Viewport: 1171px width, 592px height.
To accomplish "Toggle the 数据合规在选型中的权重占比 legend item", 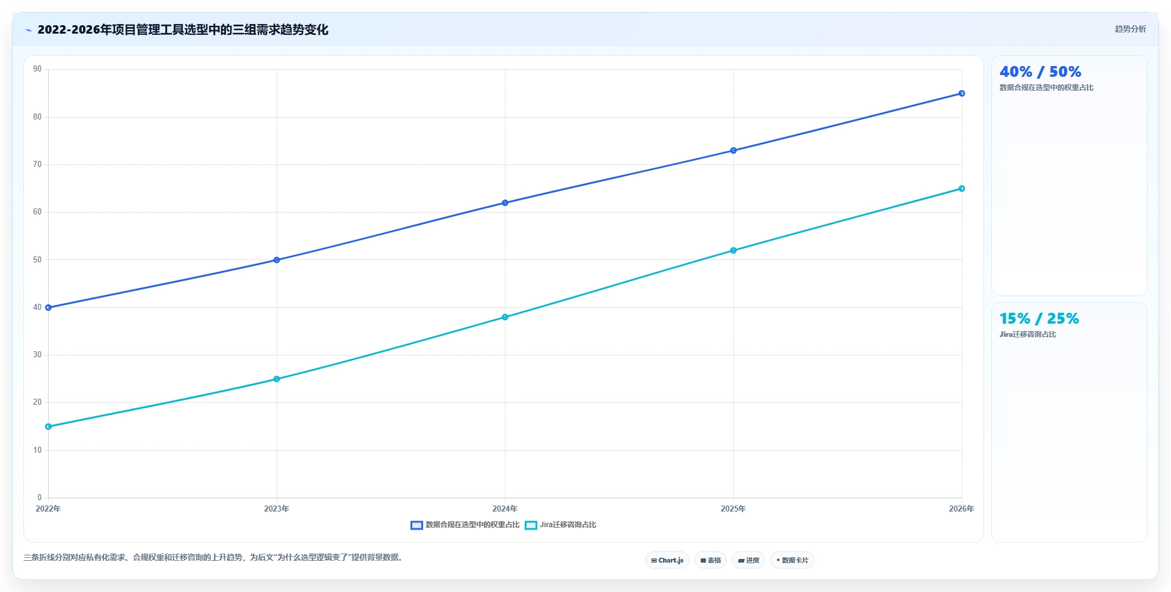I will click(465, 525).
